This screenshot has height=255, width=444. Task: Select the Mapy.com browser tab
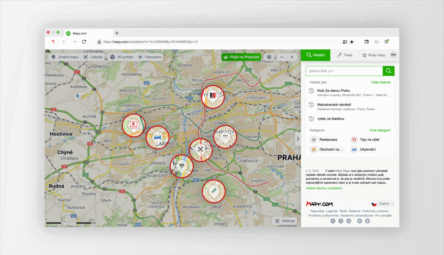click(x=88, y=33)
